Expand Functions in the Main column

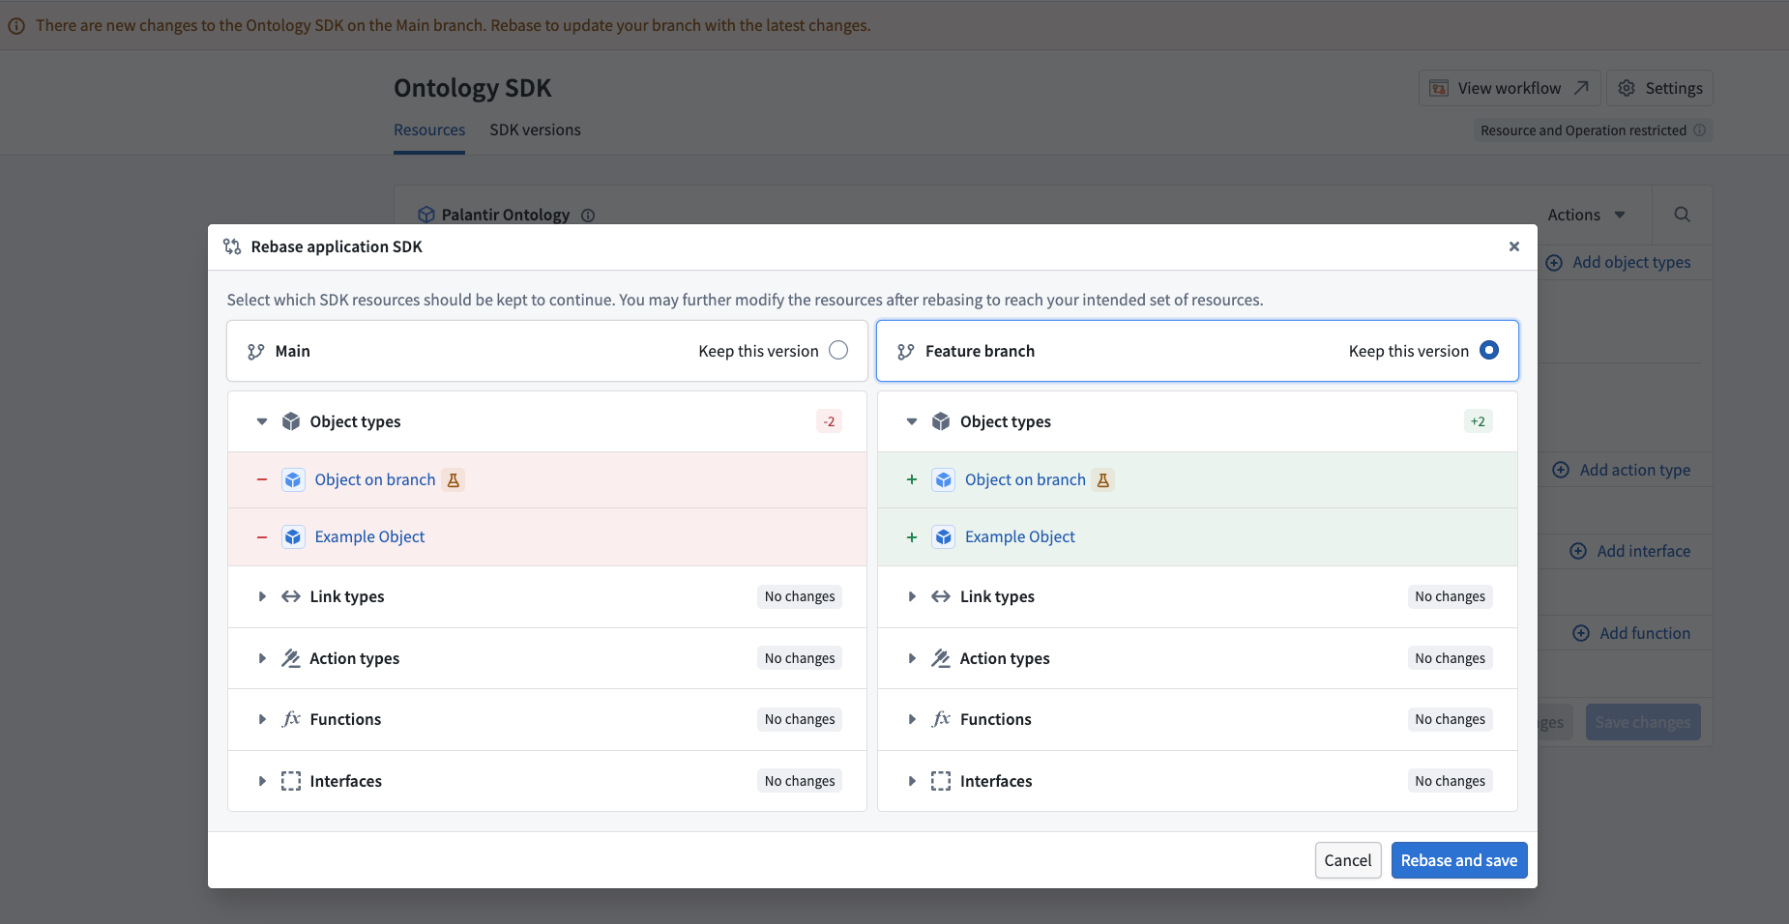coord(262,719)
